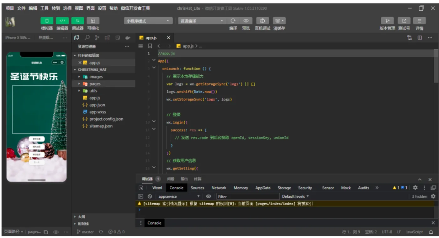Click the 编译 compile refresh icon
Image resolution: width=439 pixels, height=238 pixels.
[233, 21]
